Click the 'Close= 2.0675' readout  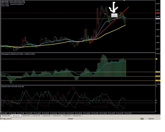[x=5, y=6]
